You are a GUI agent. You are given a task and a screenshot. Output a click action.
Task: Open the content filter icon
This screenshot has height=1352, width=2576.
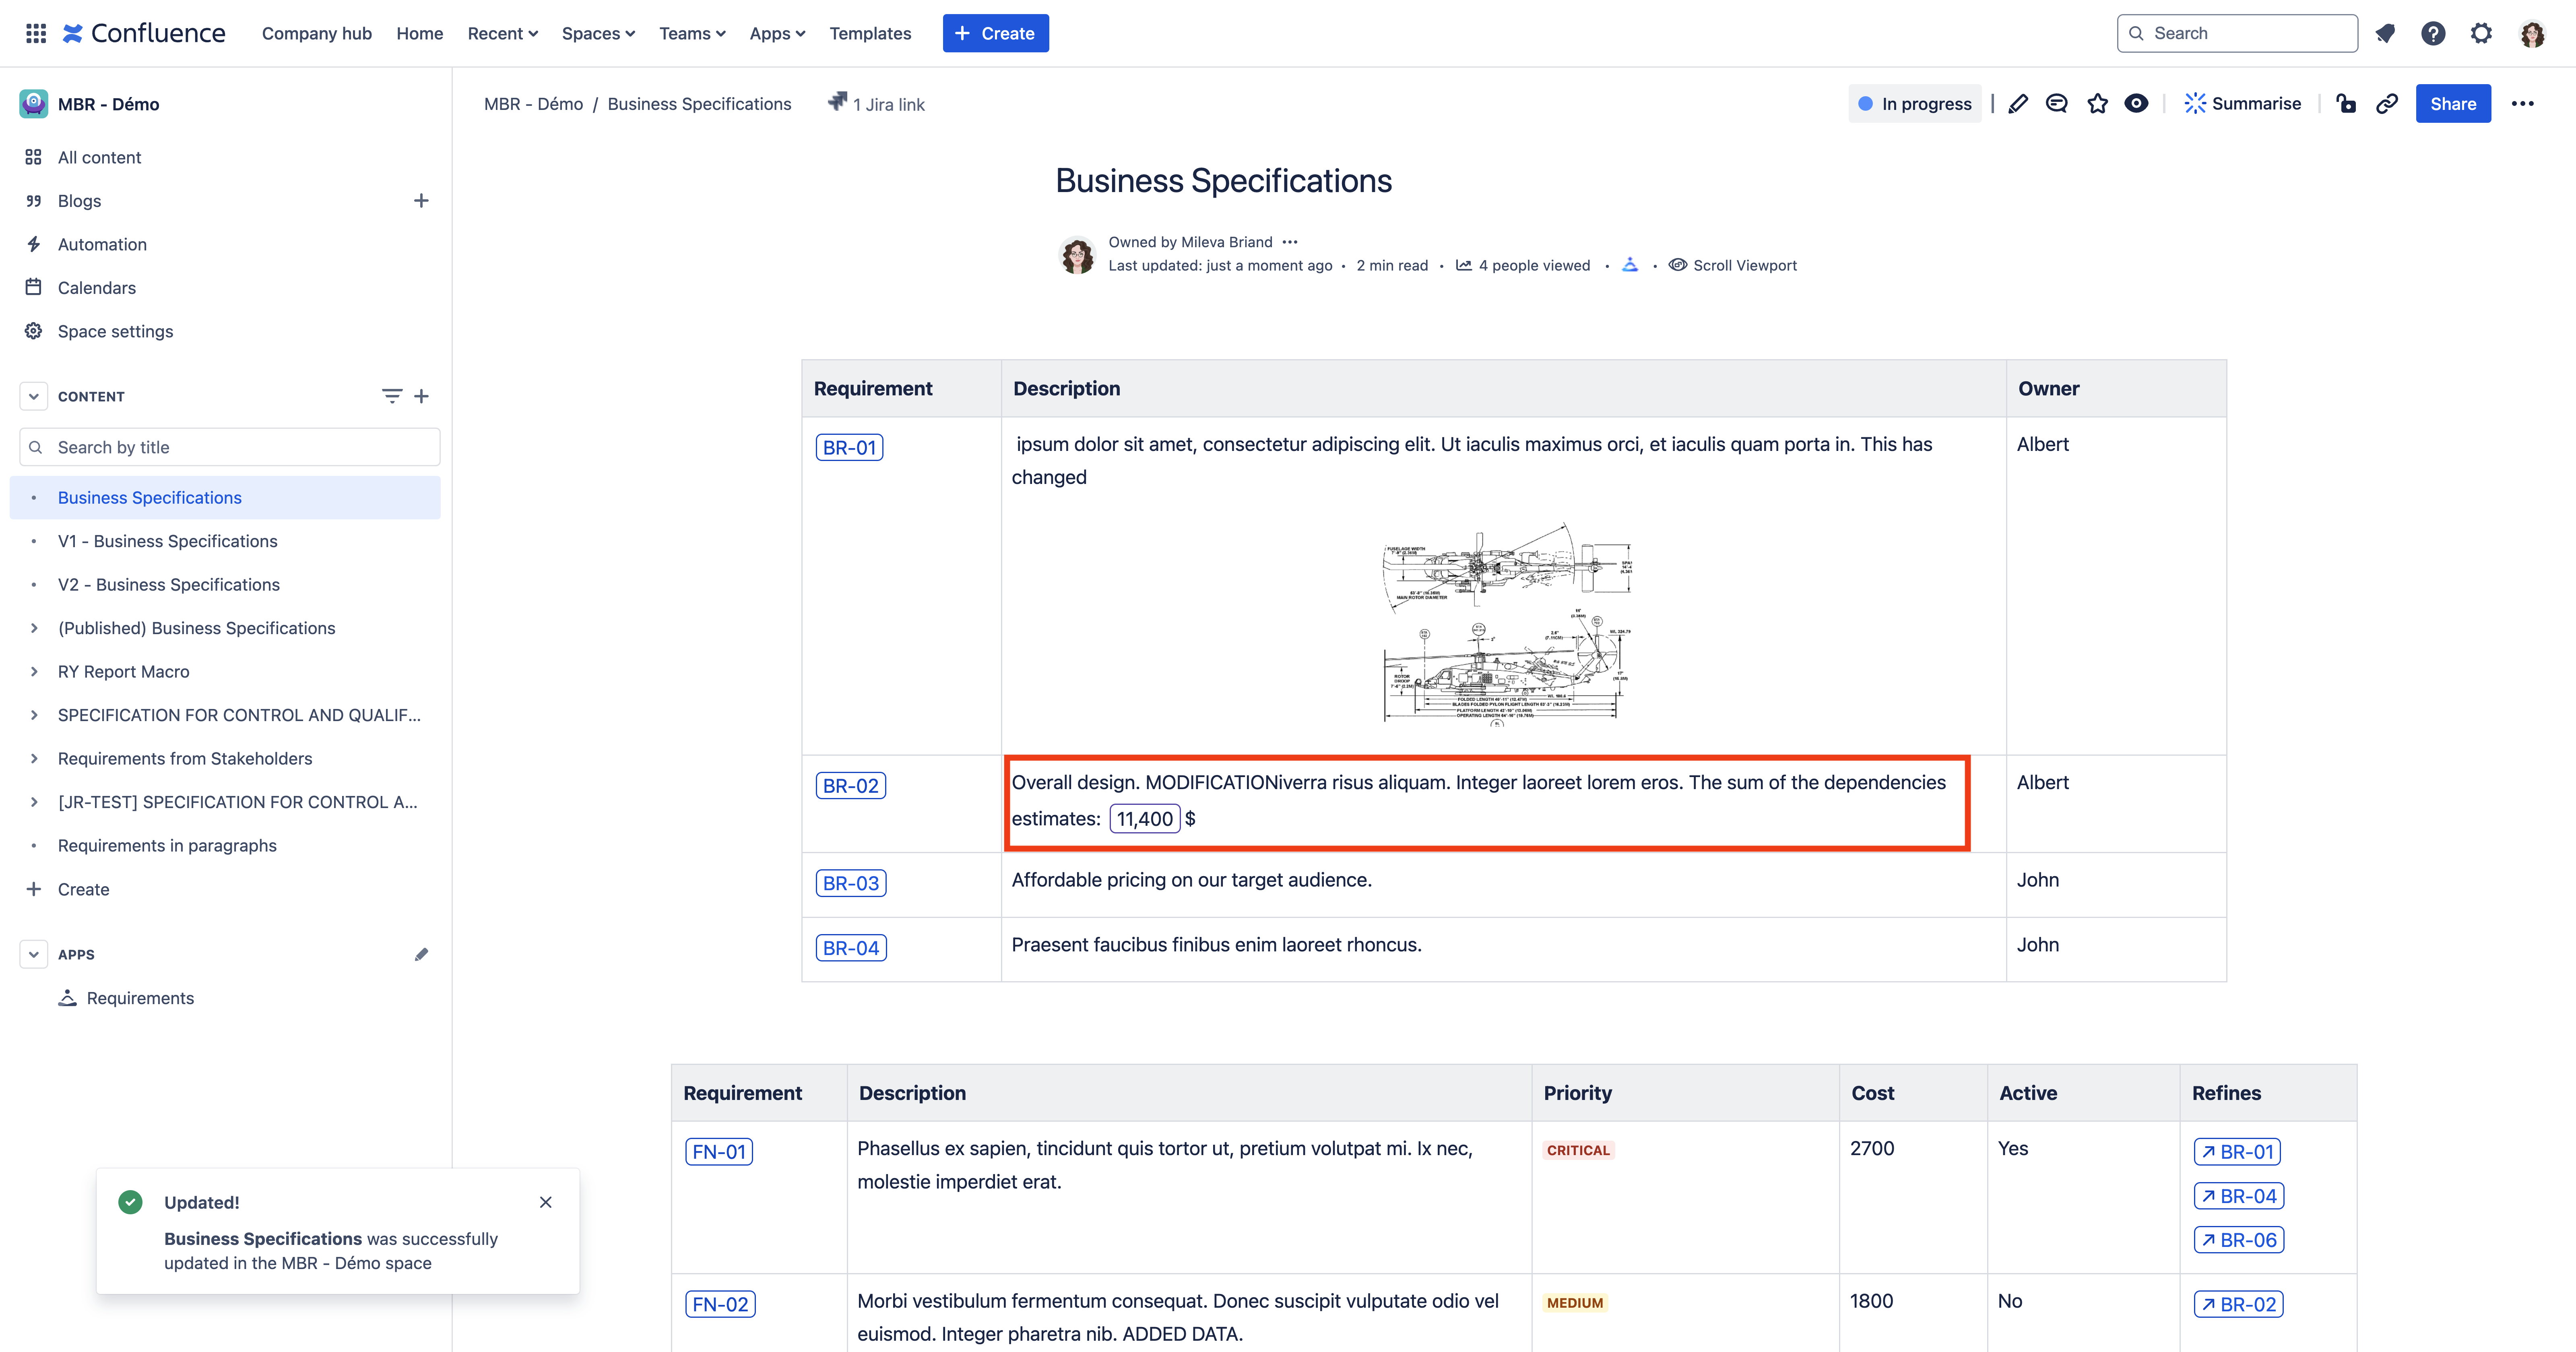click(x=392, y=396)
